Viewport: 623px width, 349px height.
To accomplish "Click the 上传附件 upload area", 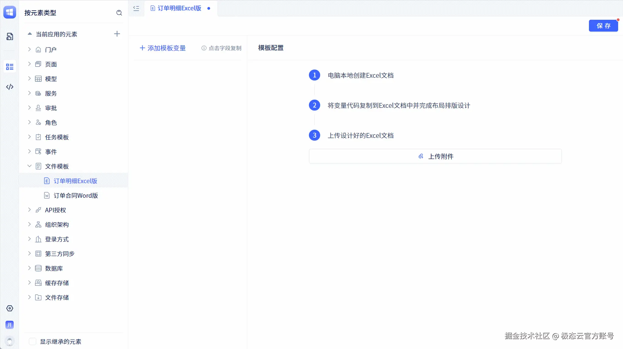I will point(435,156).
